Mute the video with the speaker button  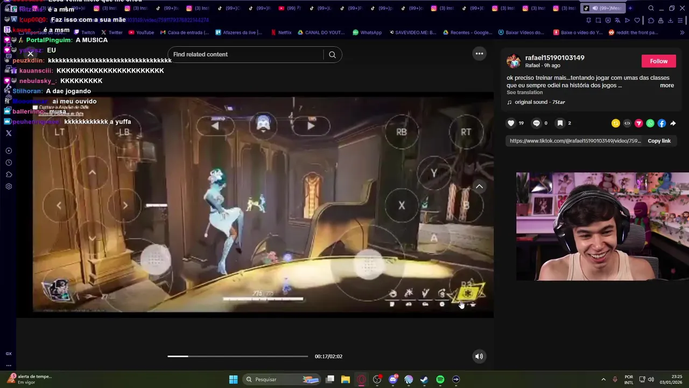(x=479, y=356)
